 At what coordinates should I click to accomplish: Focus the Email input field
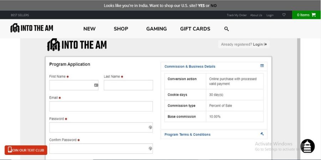point(101,106)
